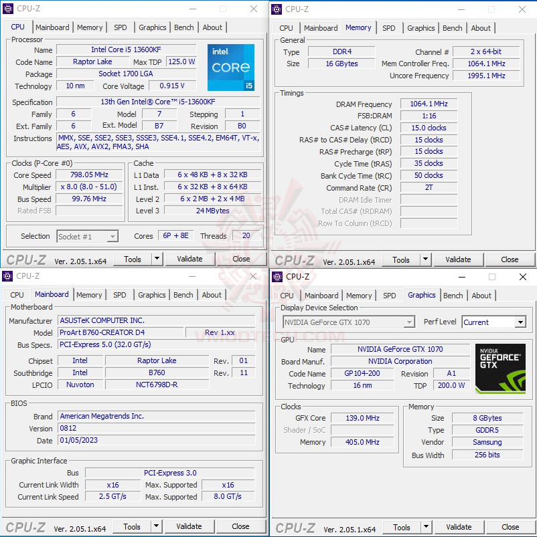Screen dimensions: 537x537
Task: Click the BIOS Version field 0812
Action: [x=157, y=428]
